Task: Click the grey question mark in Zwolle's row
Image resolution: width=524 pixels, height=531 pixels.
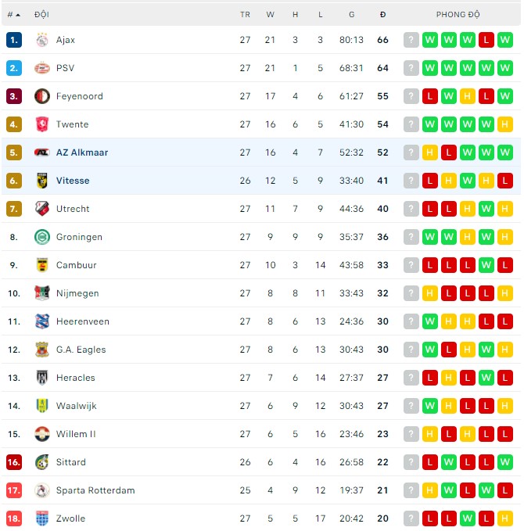Action: [411, 518]
